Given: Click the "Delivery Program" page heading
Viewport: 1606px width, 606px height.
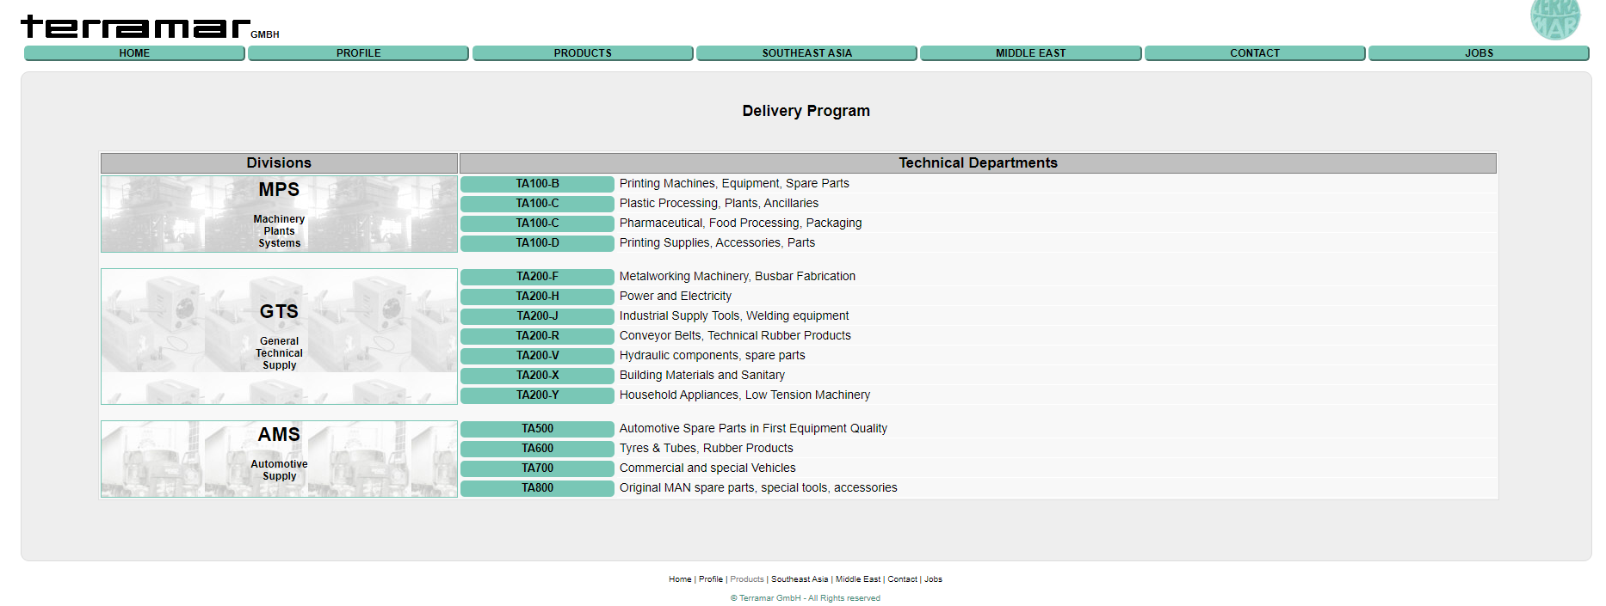Looking at the screenshot, I should click(806, 111).
